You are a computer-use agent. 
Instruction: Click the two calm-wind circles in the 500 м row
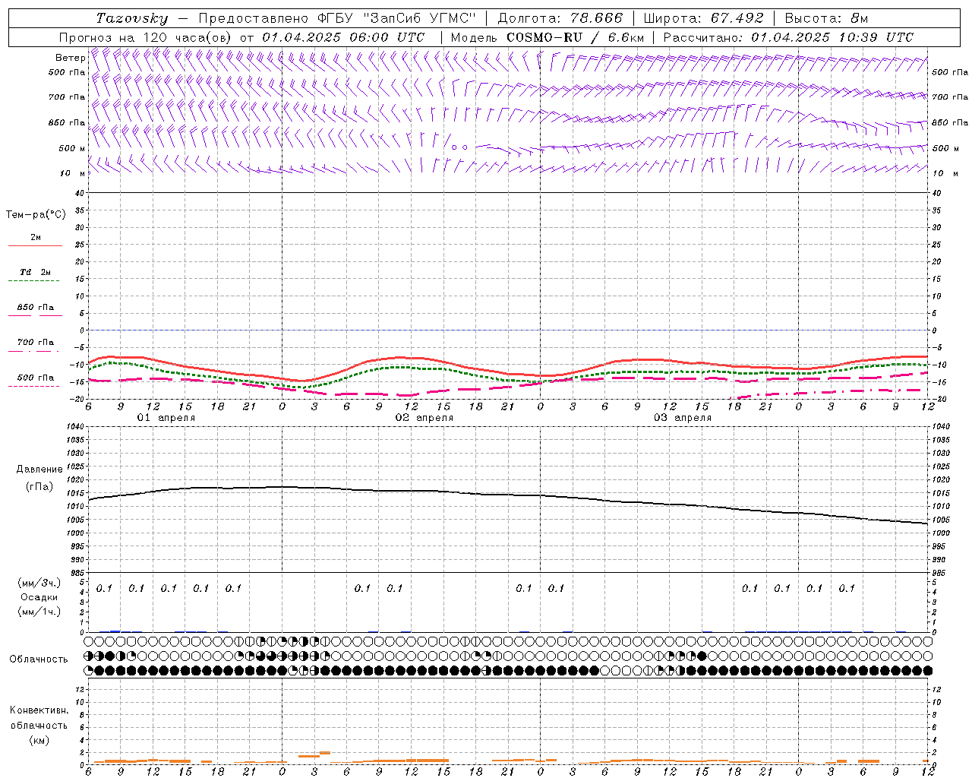pos(459,147)
